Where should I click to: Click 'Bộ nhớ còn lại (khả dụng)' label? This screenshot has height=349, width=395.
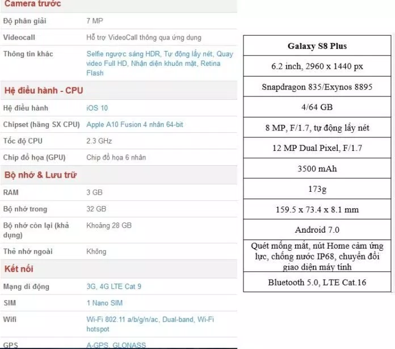(36, 230)
